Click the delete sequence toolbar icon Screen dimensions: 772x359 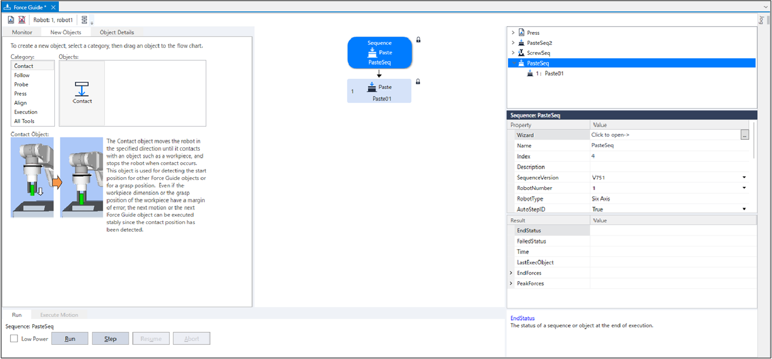coord(22,20)
